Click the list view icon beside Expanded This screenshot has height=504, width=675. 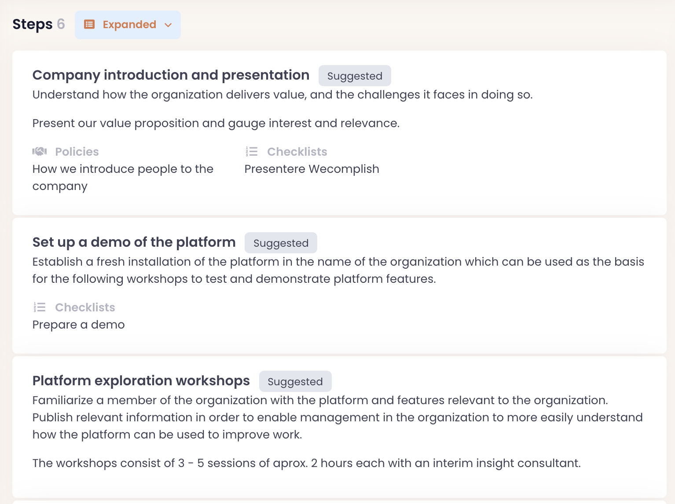(x=89, y=25)
